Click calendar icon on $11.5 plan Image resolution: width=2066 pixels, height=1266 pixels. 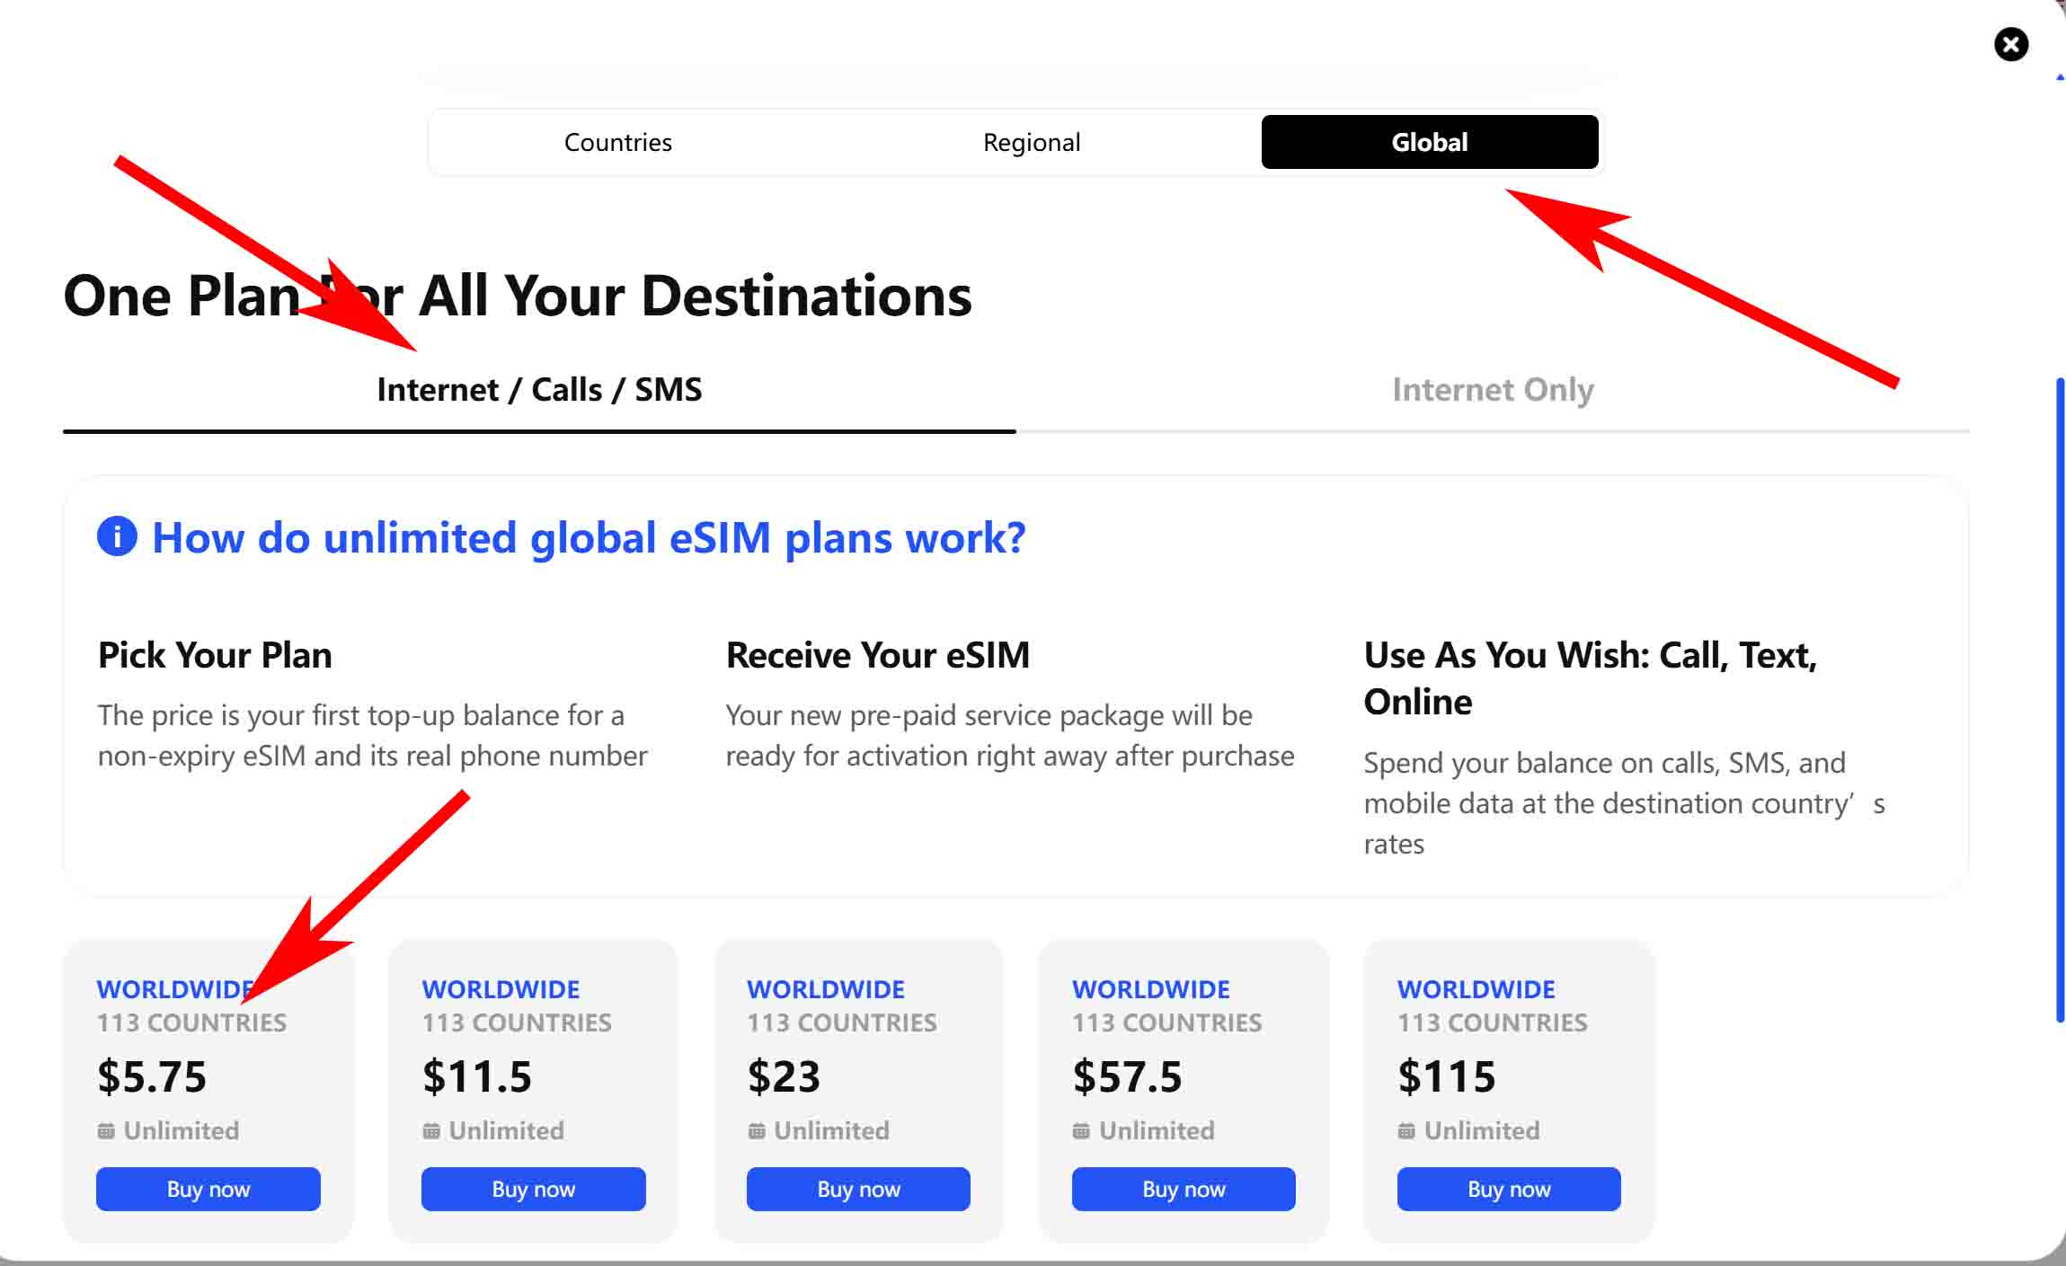[431, 1130]
